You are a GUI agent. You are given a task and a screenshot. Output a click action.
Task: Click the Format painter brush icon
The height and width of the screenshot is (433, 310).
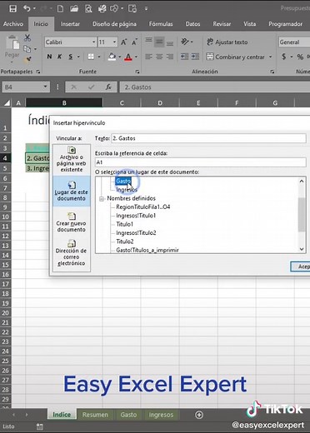[x=27, y=59]
